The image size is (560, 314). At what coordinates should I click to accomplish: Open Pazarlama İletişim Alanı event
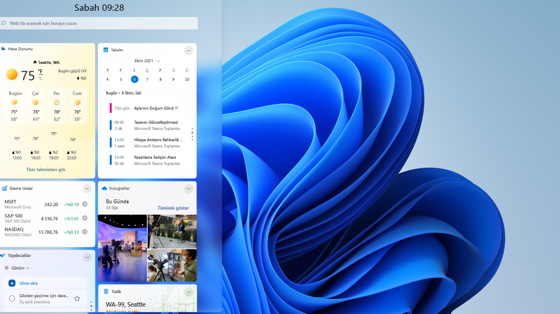[147, 160]
